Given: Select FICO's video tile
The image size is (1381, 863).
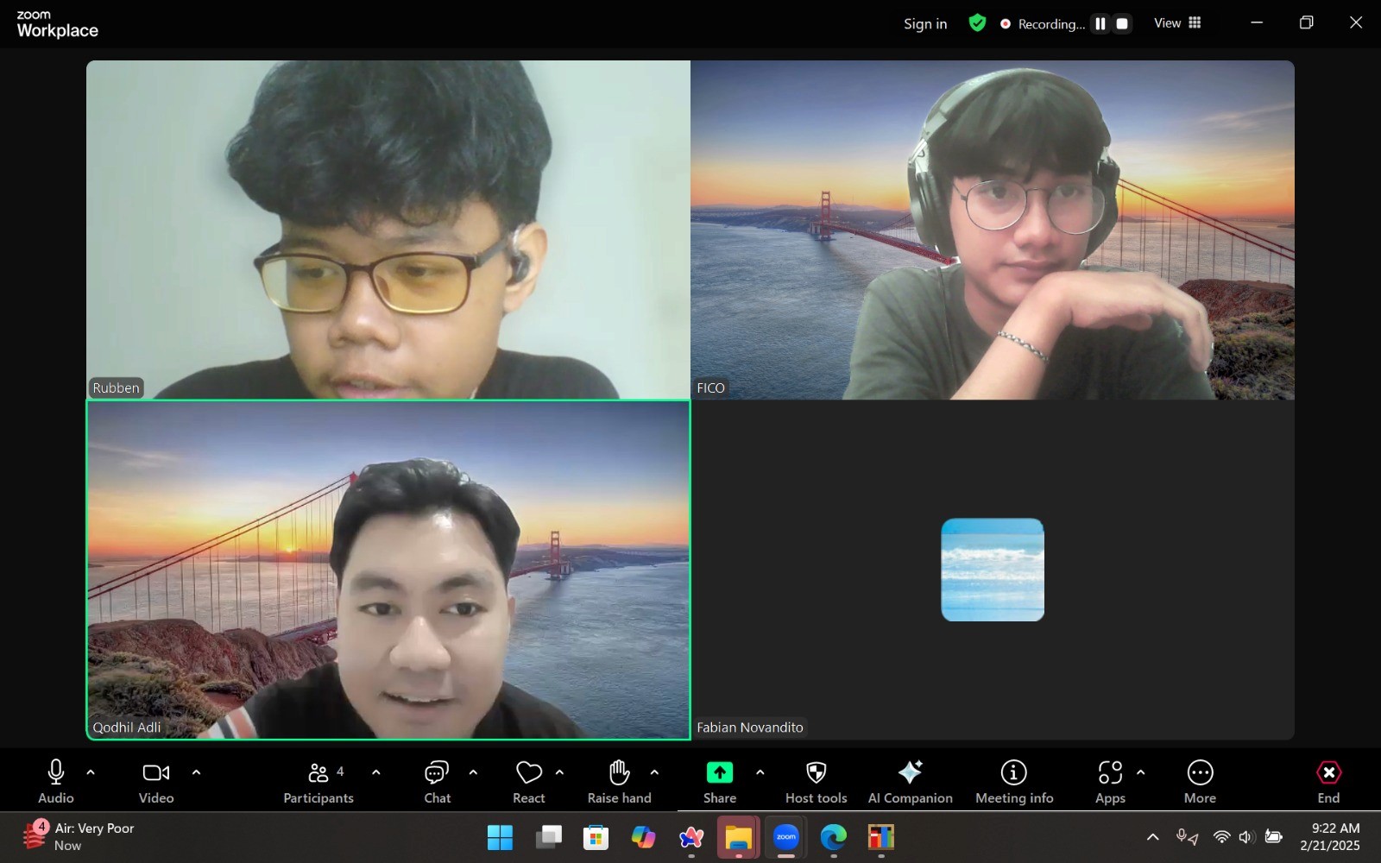Looking at the screenshot, I should pyautogui.click(x=993, y=230).
